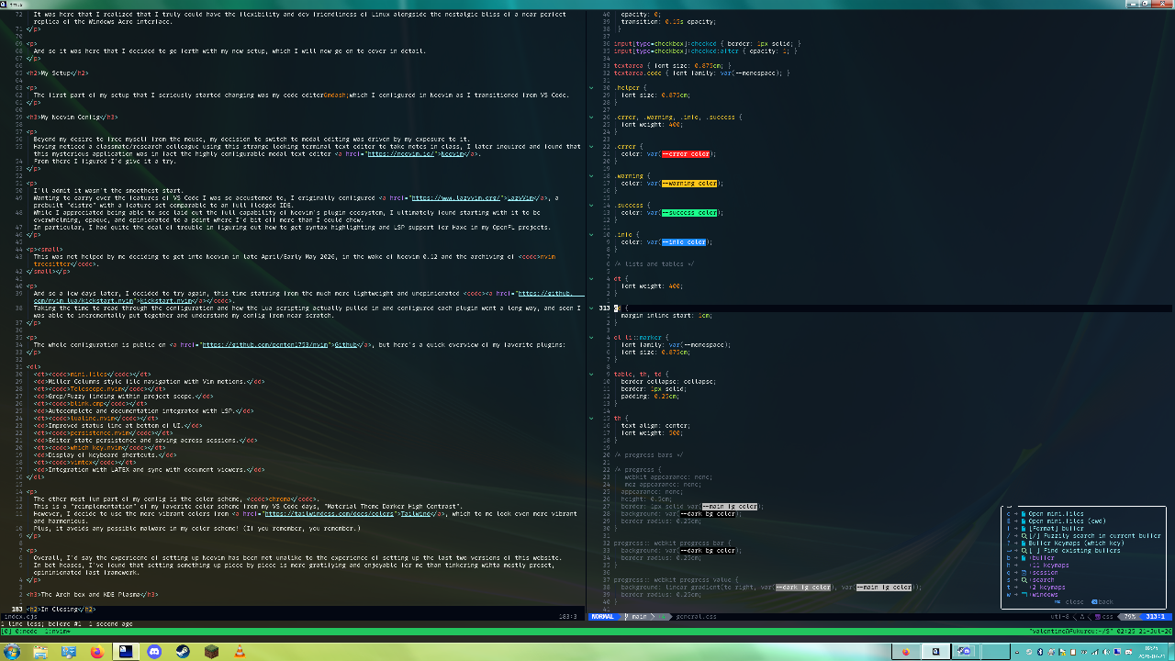Select 'Open mini.files' which-key entry

1056,514
